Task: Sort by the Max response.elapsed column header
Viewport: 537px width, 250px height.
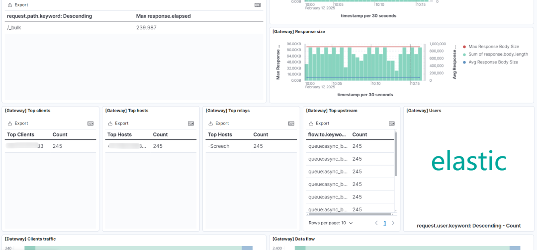Action: coord(164,16)
